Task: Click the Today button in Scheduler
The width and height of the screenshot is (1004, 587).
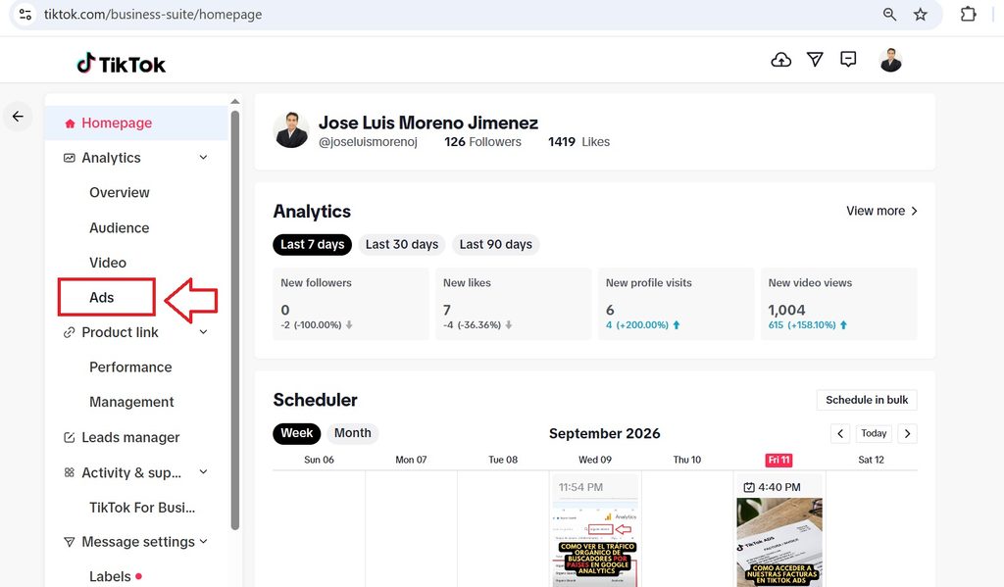Action: point(874,433)
